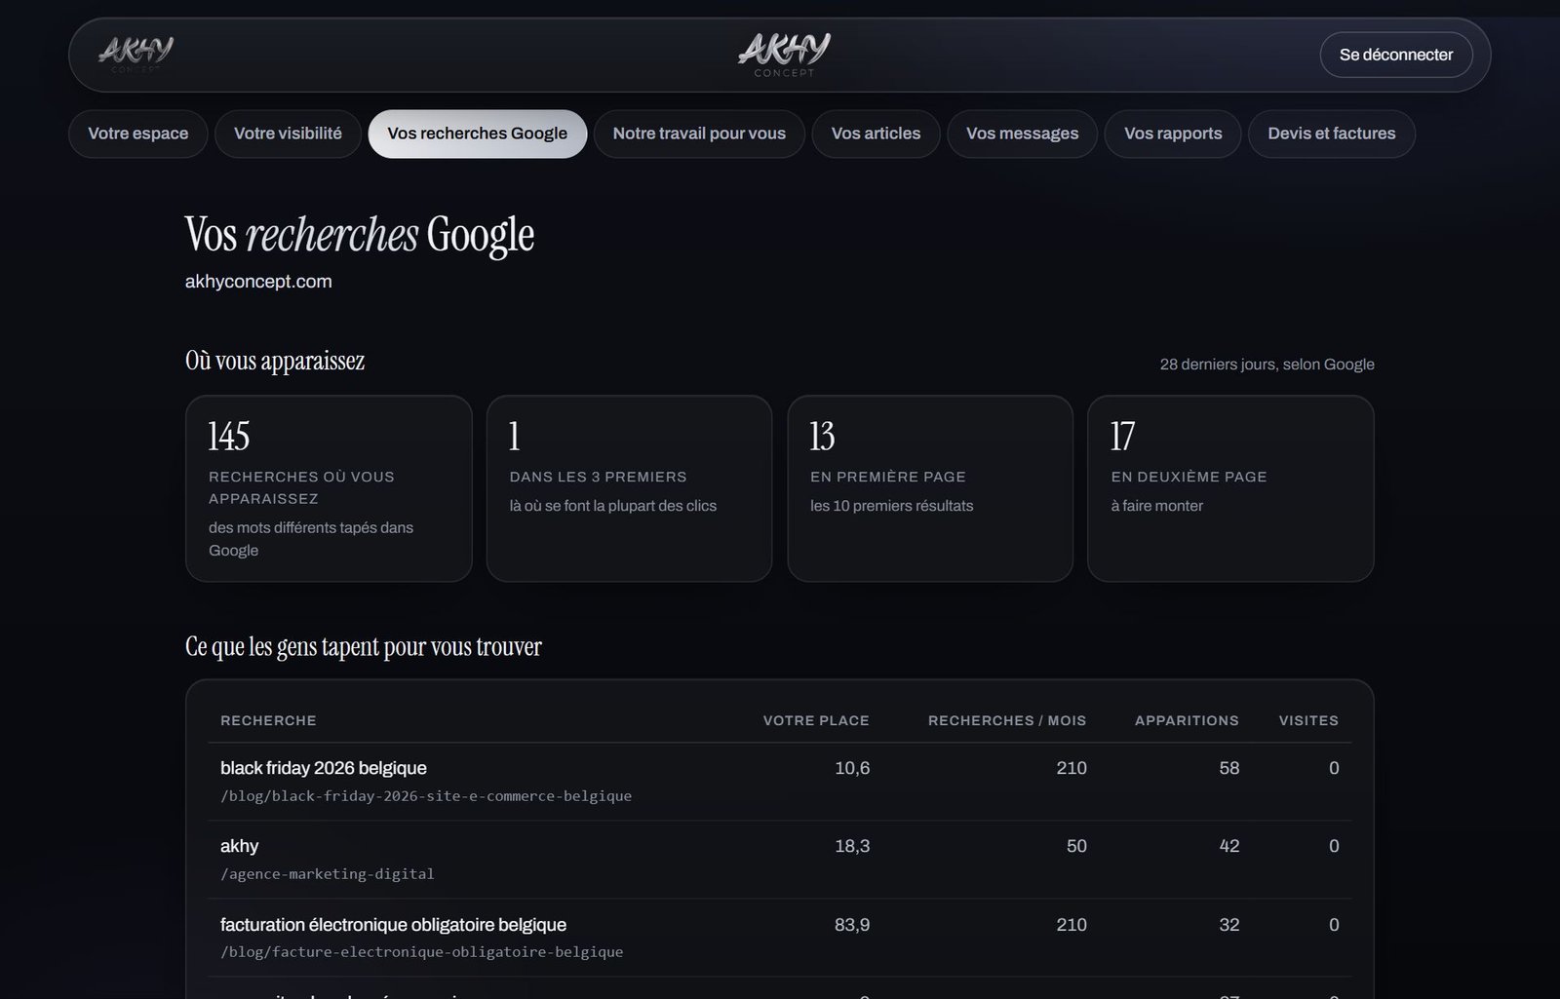Click the 18,3 position value

pyautogui.click(x=852, y=846)
